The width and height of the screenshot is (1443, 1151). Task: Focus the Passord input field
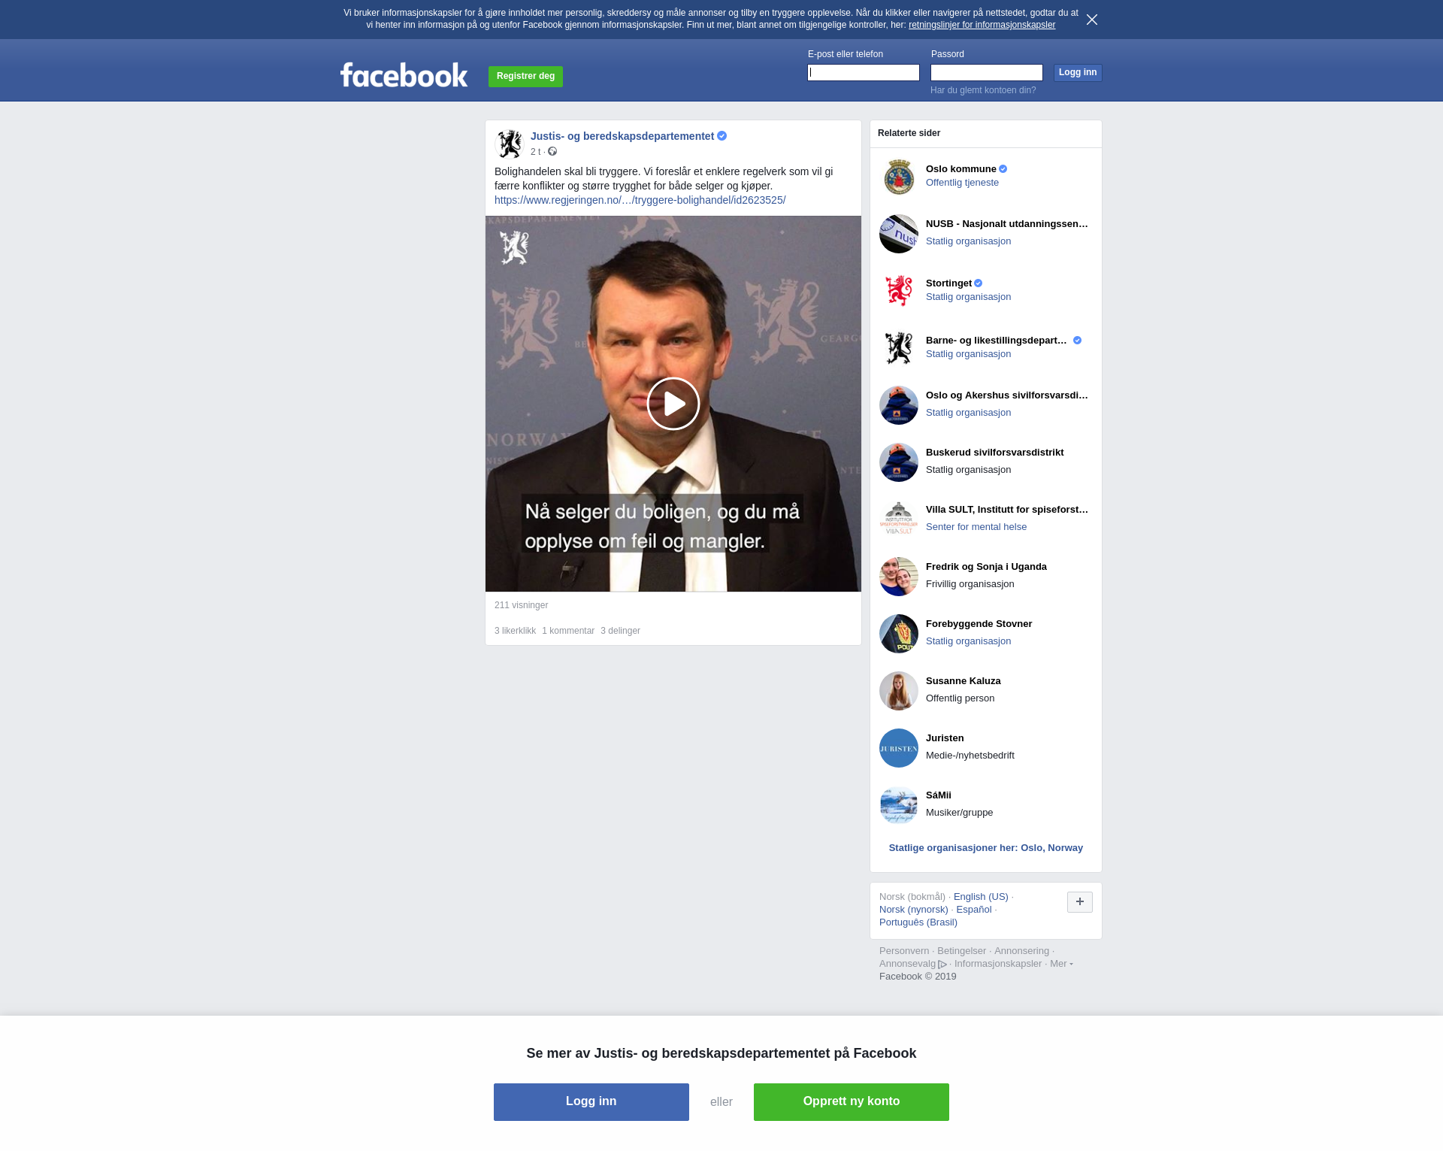pos(987,72)
